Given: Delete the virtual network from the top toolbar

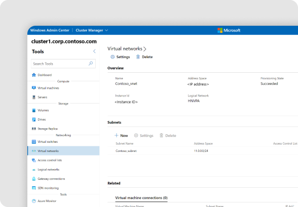Looking at the screenshot, I should (144, 57).
